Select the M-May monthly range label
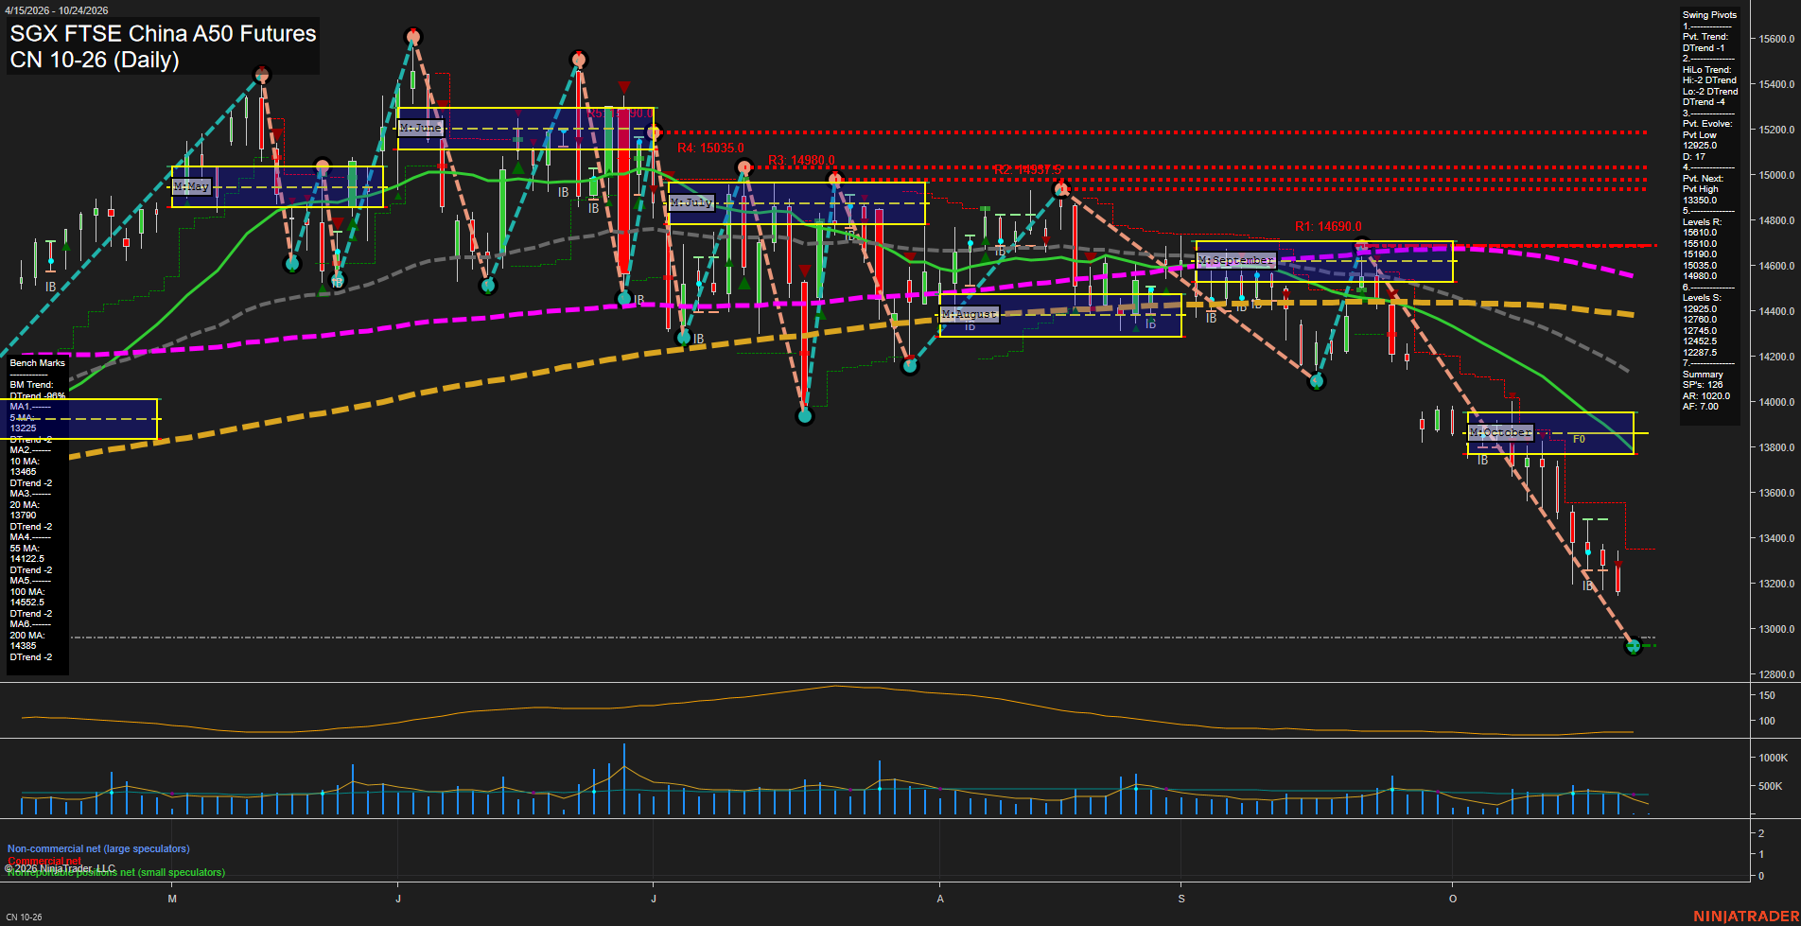 [191, 187]
